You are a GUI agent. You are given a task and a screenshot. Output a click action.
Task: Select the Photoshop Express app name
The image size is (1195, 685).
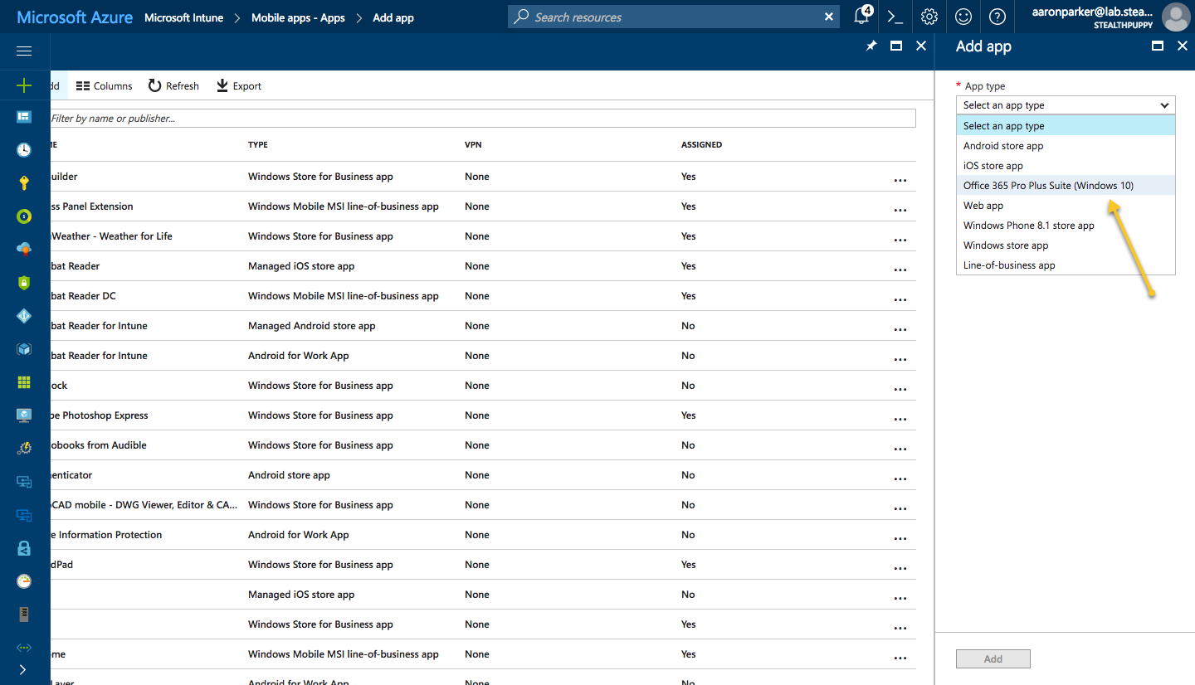click(100, 415)
